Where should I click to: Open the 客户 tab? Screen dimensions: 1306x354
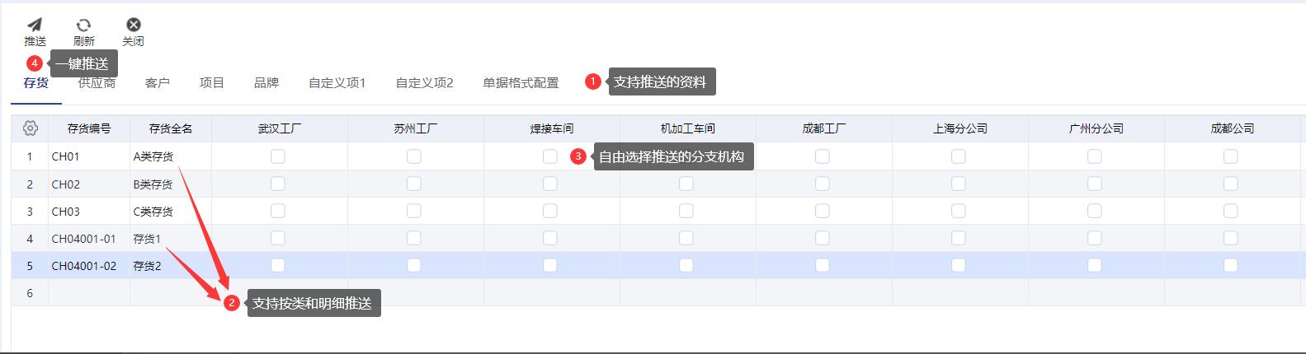157,82
